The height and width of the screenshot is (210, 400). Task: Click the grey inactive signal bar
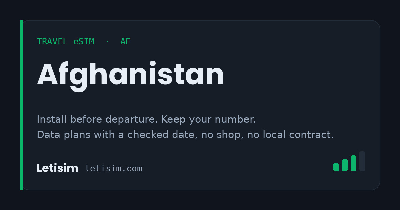tap(362, 161)
